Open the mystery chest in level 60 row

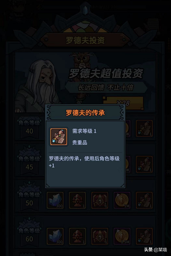[x=100, y=236]
